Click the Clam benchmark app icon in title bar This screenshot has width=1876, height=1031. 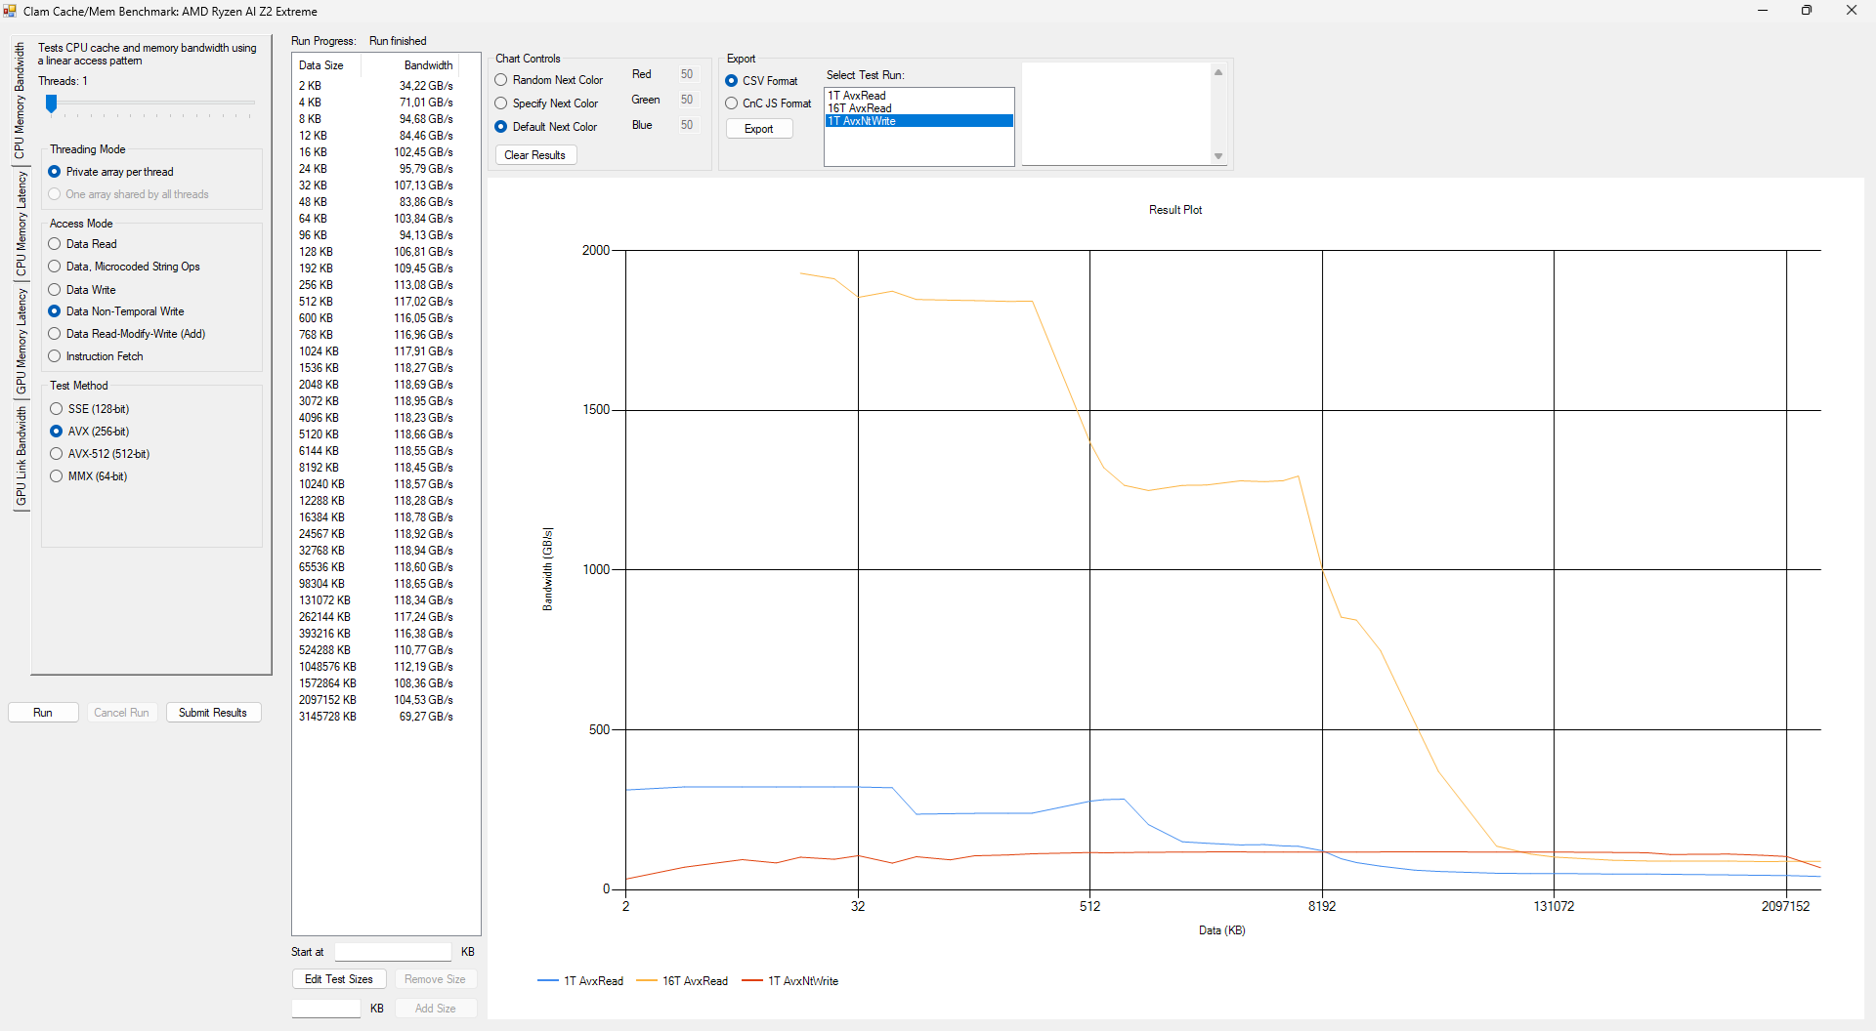click(10, 11)
